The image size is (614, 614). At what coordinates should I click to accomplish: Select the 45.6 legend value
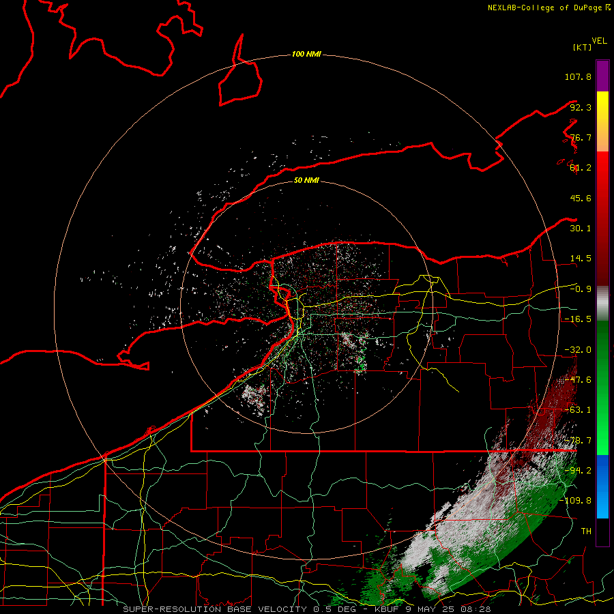[x=581, y=198]
